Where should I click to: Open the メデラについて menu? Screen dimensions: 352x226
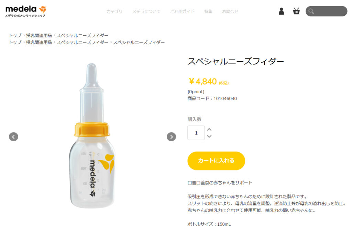[146, 11]
